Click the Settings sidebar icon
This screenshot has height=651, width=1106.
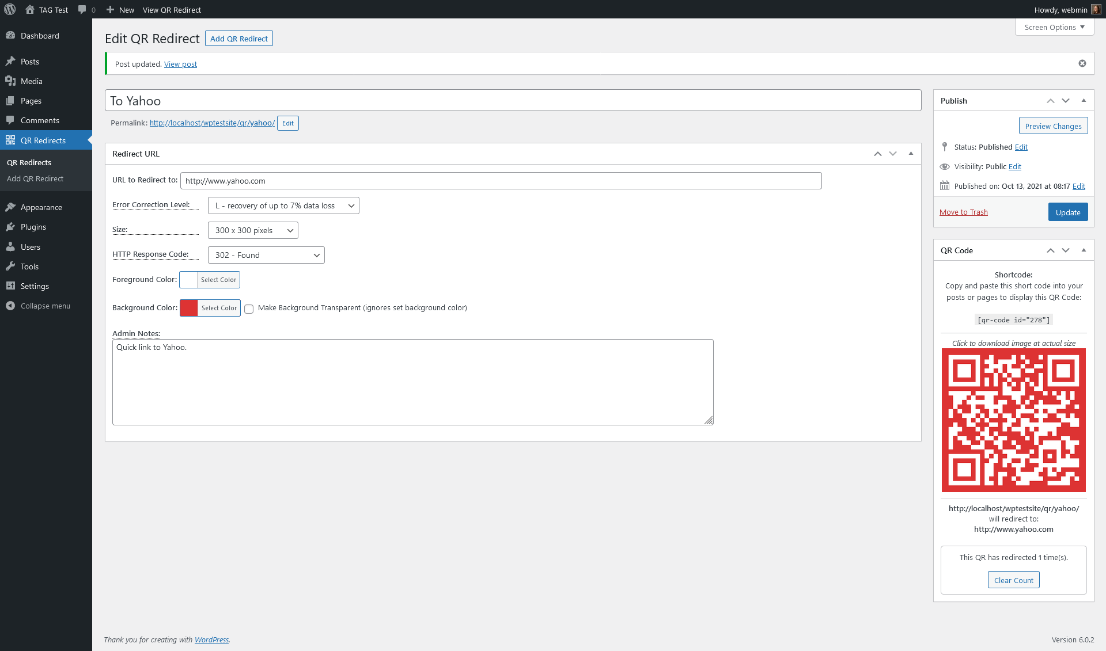click(x=11, y=286)
